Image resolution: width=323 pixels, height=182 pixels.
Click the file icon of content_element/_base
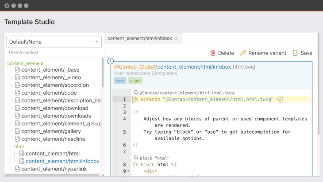(x=17, y=70)
